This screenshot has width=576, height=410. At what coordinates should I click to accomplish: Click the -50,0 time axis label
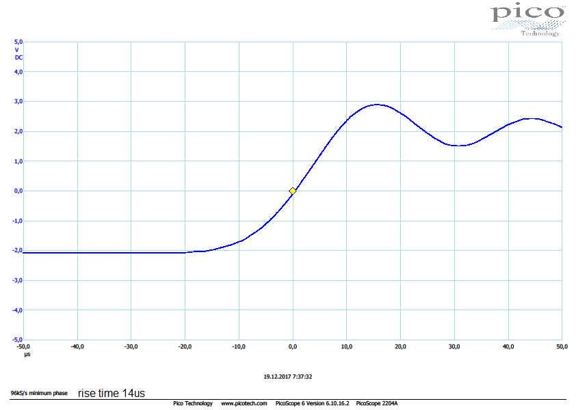coord(23,346)
